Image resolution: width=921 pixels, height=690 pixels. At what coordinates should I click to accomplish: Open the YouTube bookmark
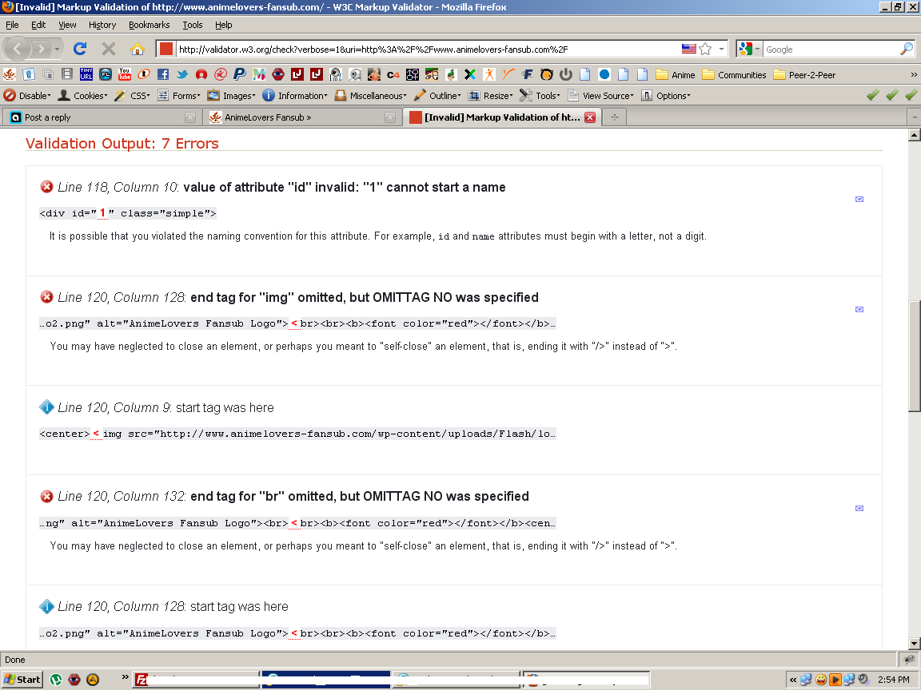[x=125, y=74]
